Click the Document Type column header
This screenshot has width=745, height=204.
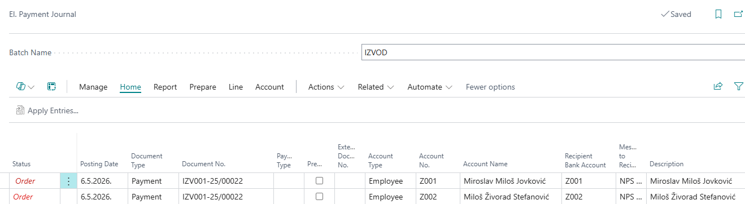147,160
